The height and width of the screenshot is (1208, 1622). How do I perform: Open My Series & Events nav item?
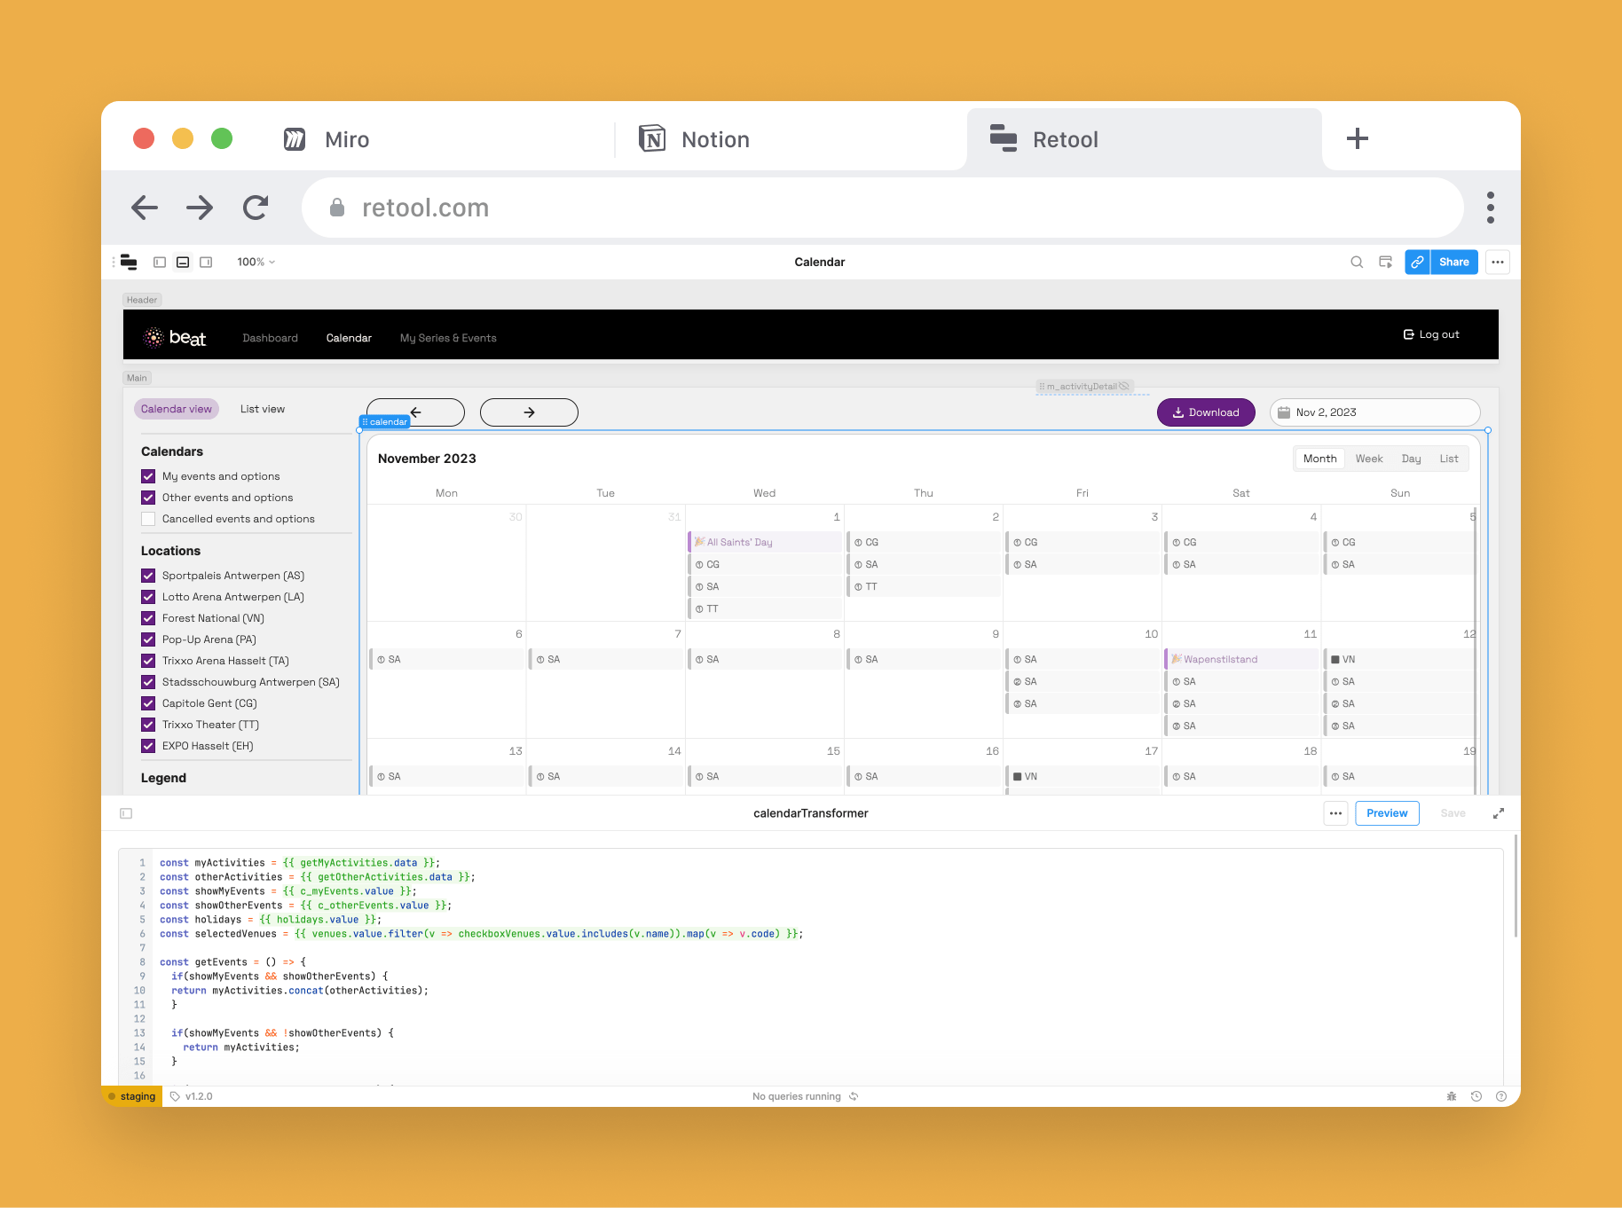click(448, 338)
